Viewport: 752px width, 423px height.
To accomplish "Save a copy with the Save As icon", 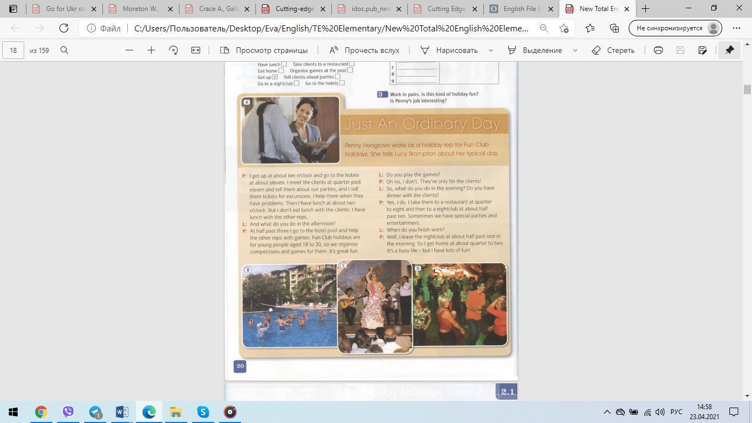I will [x=702, y=50].
